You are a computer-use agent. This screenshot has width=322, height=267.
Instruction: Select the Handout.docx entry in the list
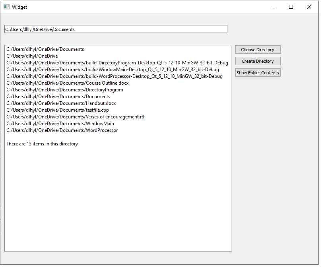pyautogui.click(x=61, y=103)
